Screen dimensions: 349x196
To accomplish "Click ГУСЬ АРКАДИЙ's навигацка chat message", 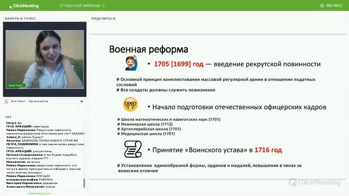I will 28,126.
